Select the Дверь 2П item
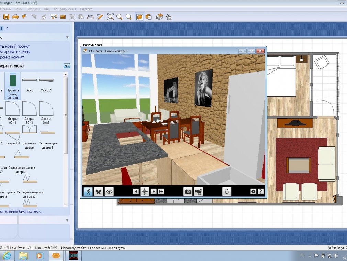Screen dimensions: 347x261 click(x=13, y=138)
